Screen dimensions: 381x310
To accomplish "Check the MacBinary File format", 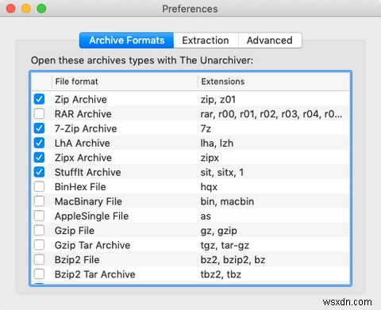I will (x=39, y=201).
